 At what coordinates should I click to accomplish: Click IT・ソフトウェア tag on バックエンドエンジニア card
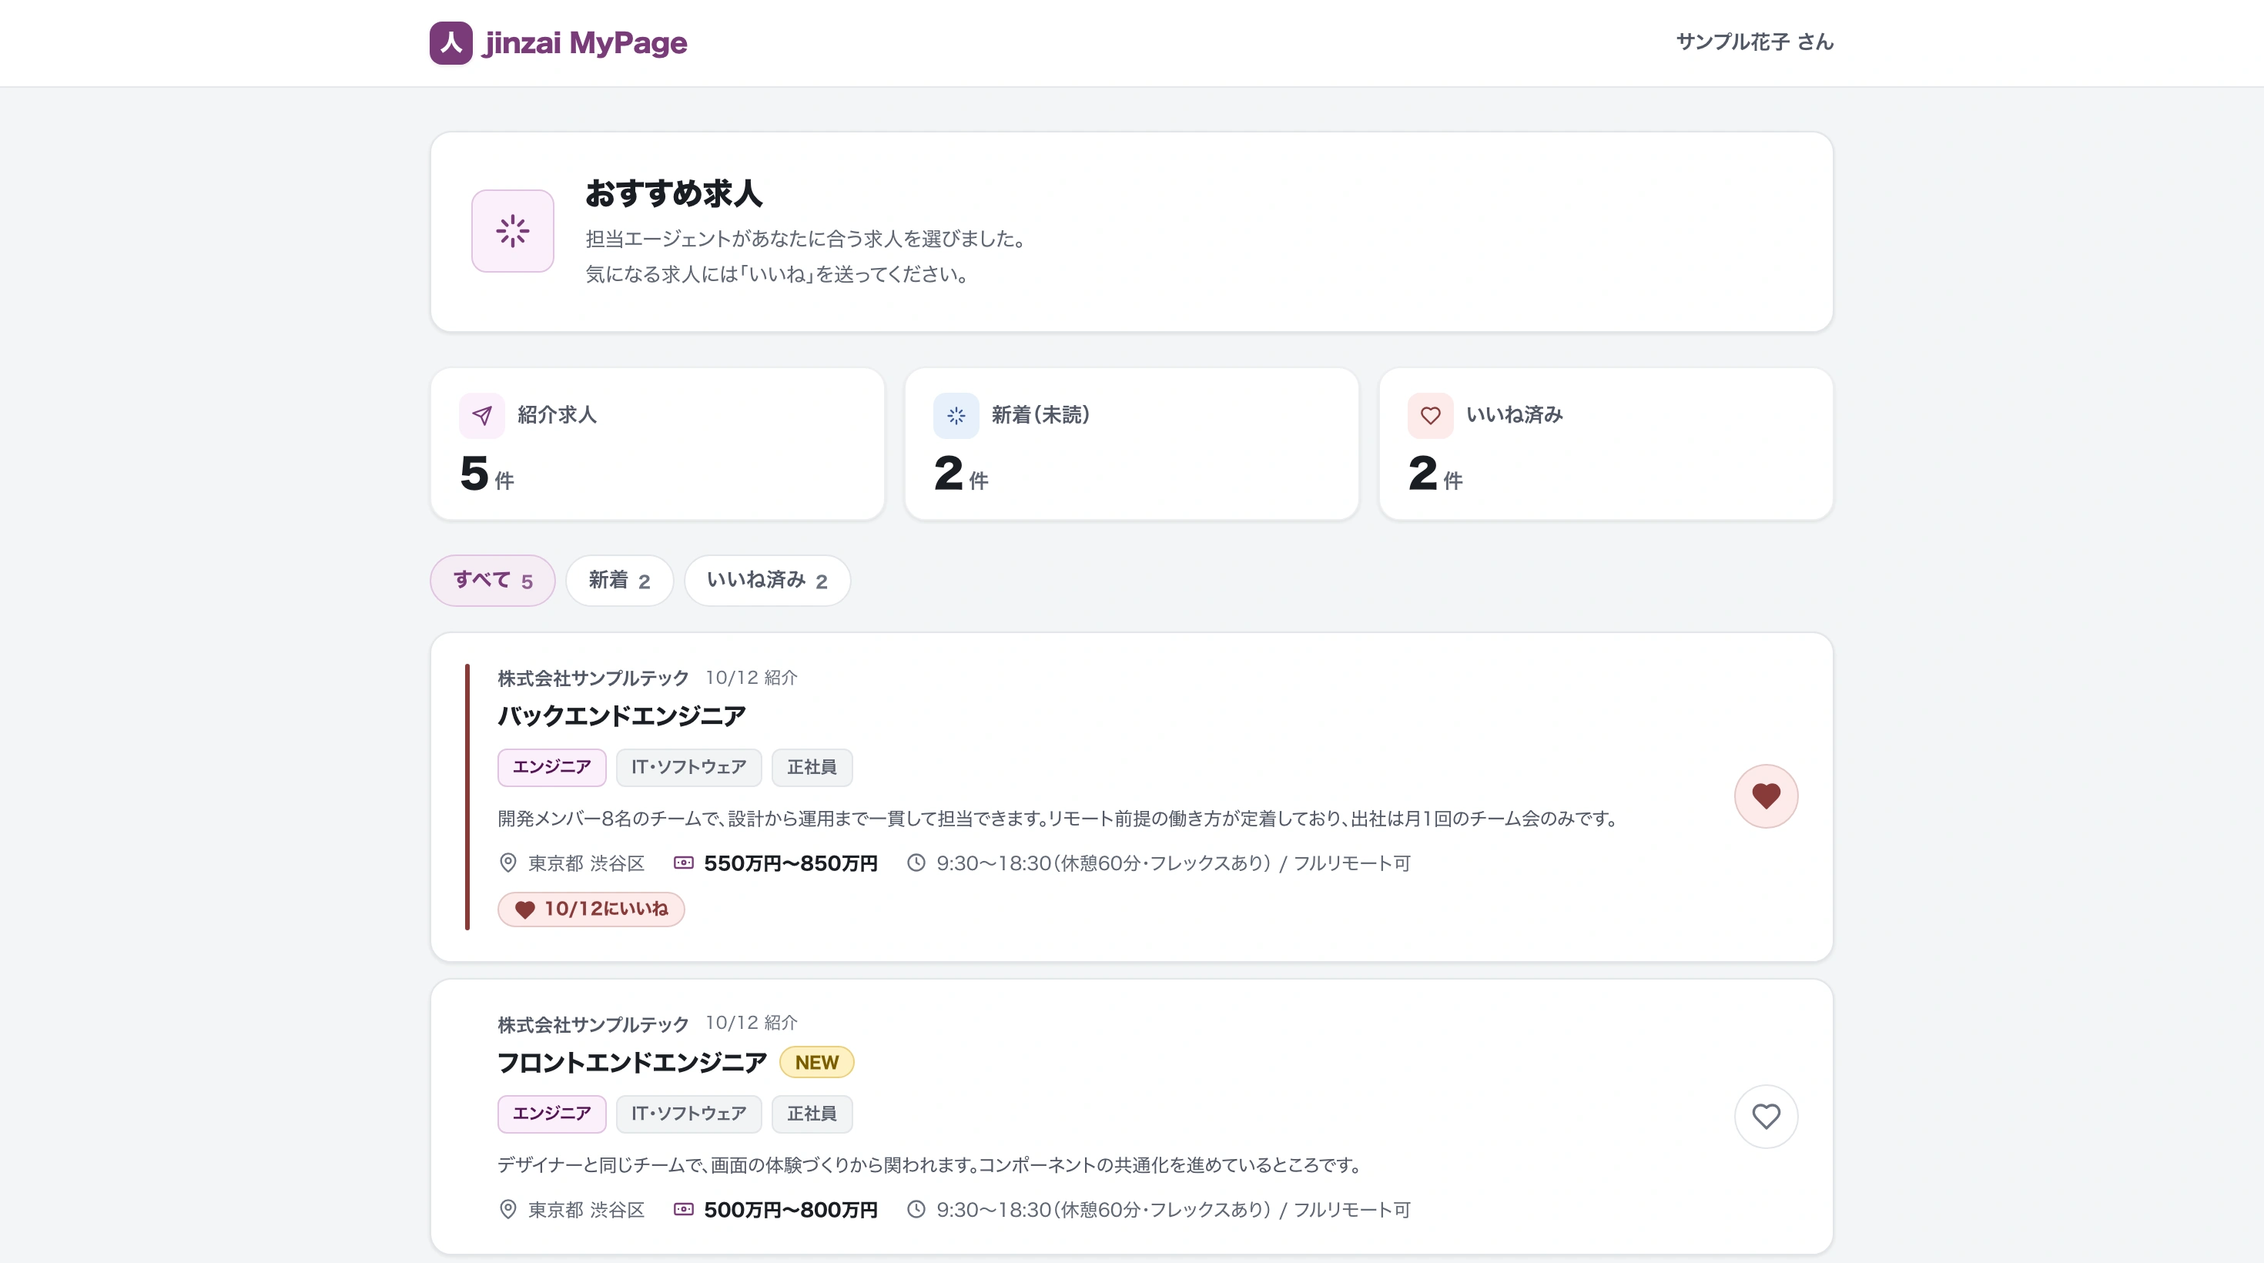[x=688, y=767]
